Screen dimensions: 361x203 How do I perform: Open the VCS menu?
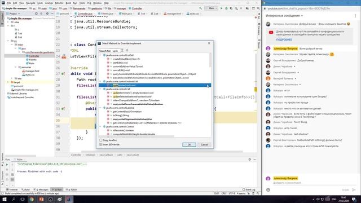point(89,3)
